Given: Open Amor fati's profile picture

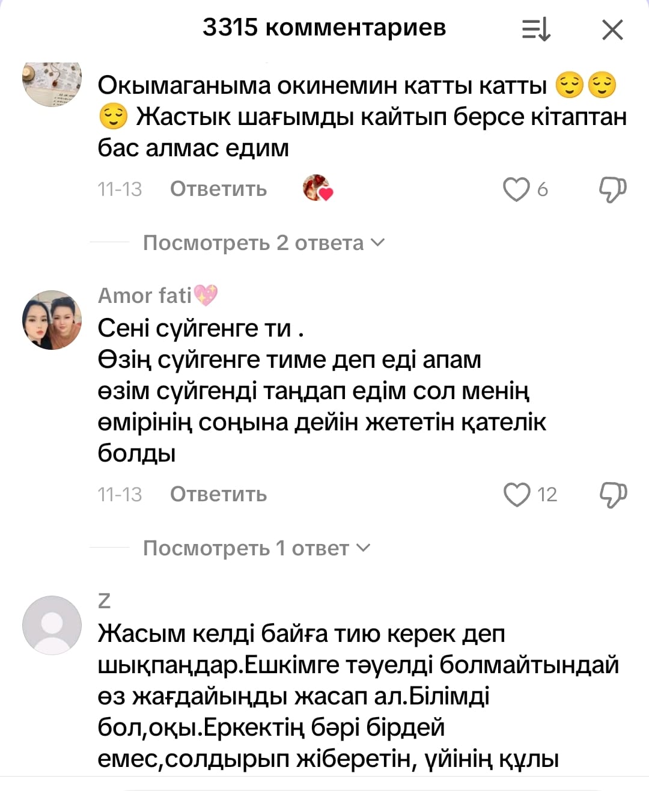Looking at the screenshot, I should 52,320.
